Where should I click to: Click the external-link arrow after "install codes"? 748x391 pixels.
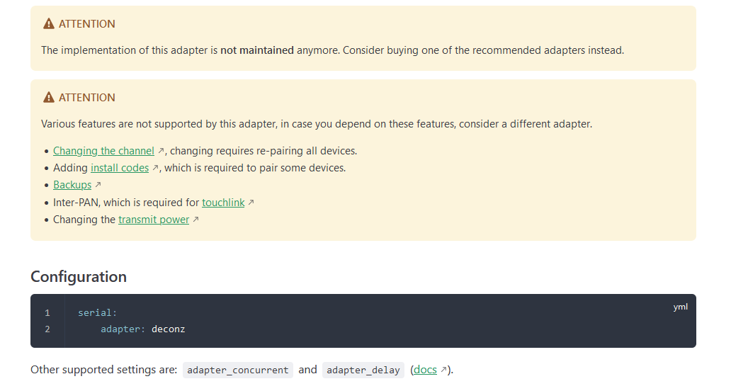(156, 168)
